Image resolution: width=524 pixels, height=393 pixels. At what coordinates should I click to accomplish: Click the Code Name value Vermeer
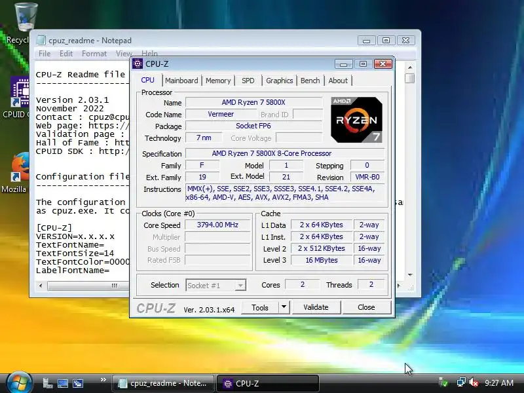[221, 114]
